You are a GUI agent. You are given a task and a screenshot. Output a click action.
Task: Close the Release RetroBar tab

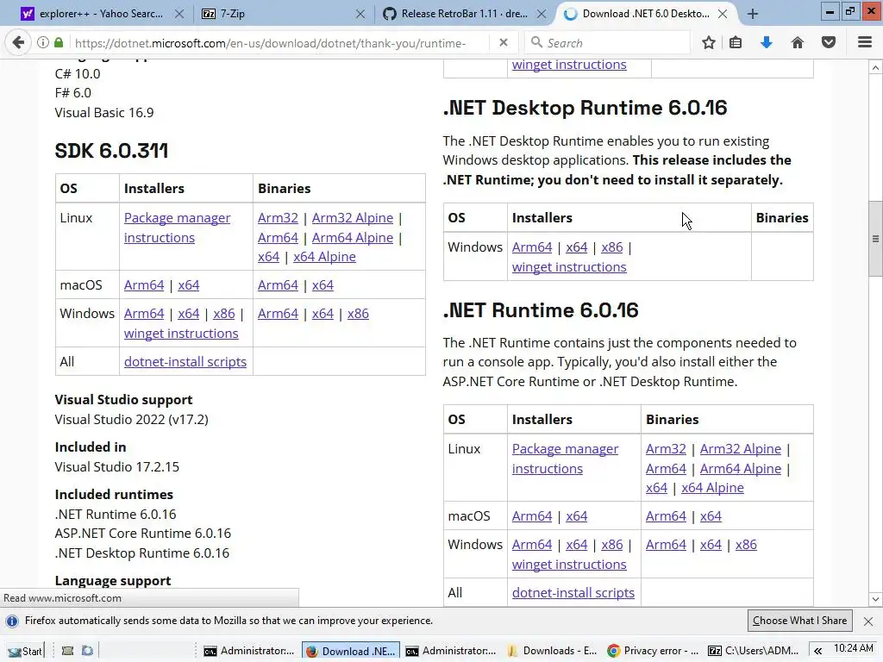(x=542, y=14)
